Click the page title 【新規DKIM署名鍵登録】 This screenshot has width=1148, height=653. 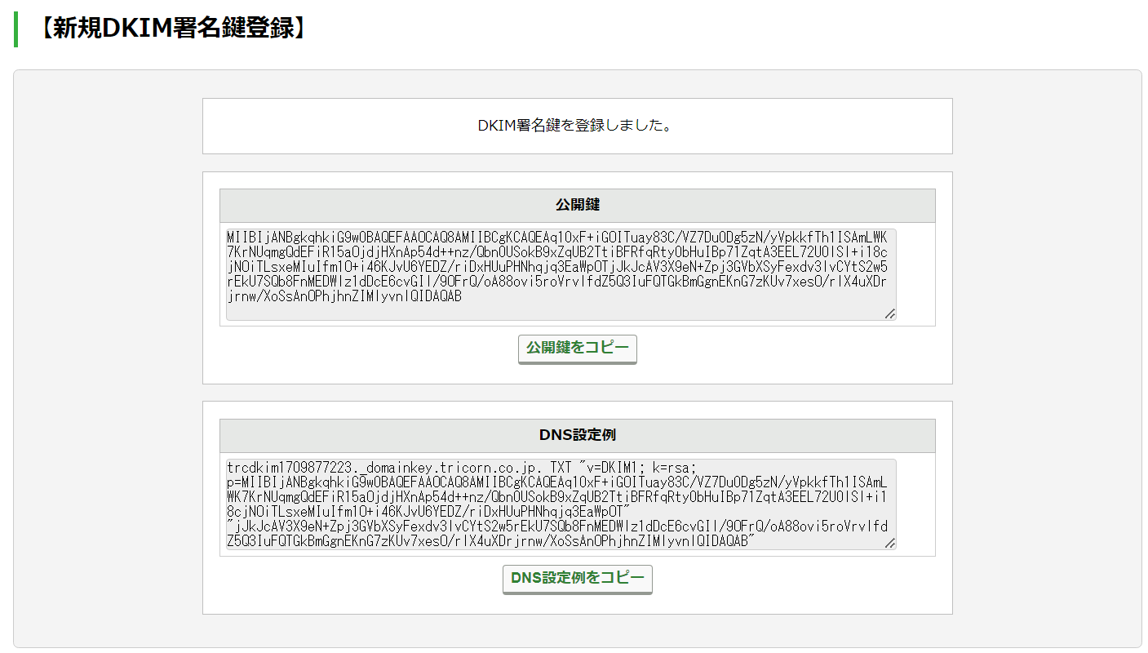172,28
